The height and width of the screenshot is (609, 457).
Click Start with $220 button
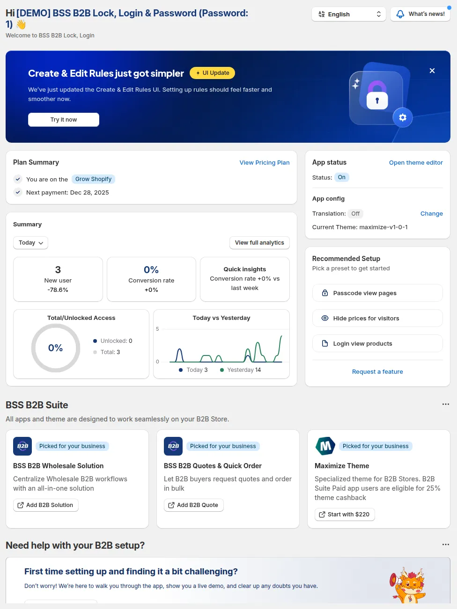pyautogui.click(x=345, y=515)
